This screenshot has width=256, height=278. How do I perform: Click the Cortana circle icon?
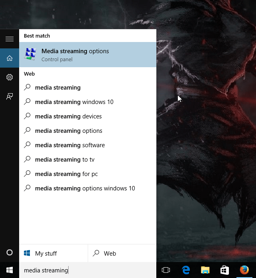[x=10, y=252]
